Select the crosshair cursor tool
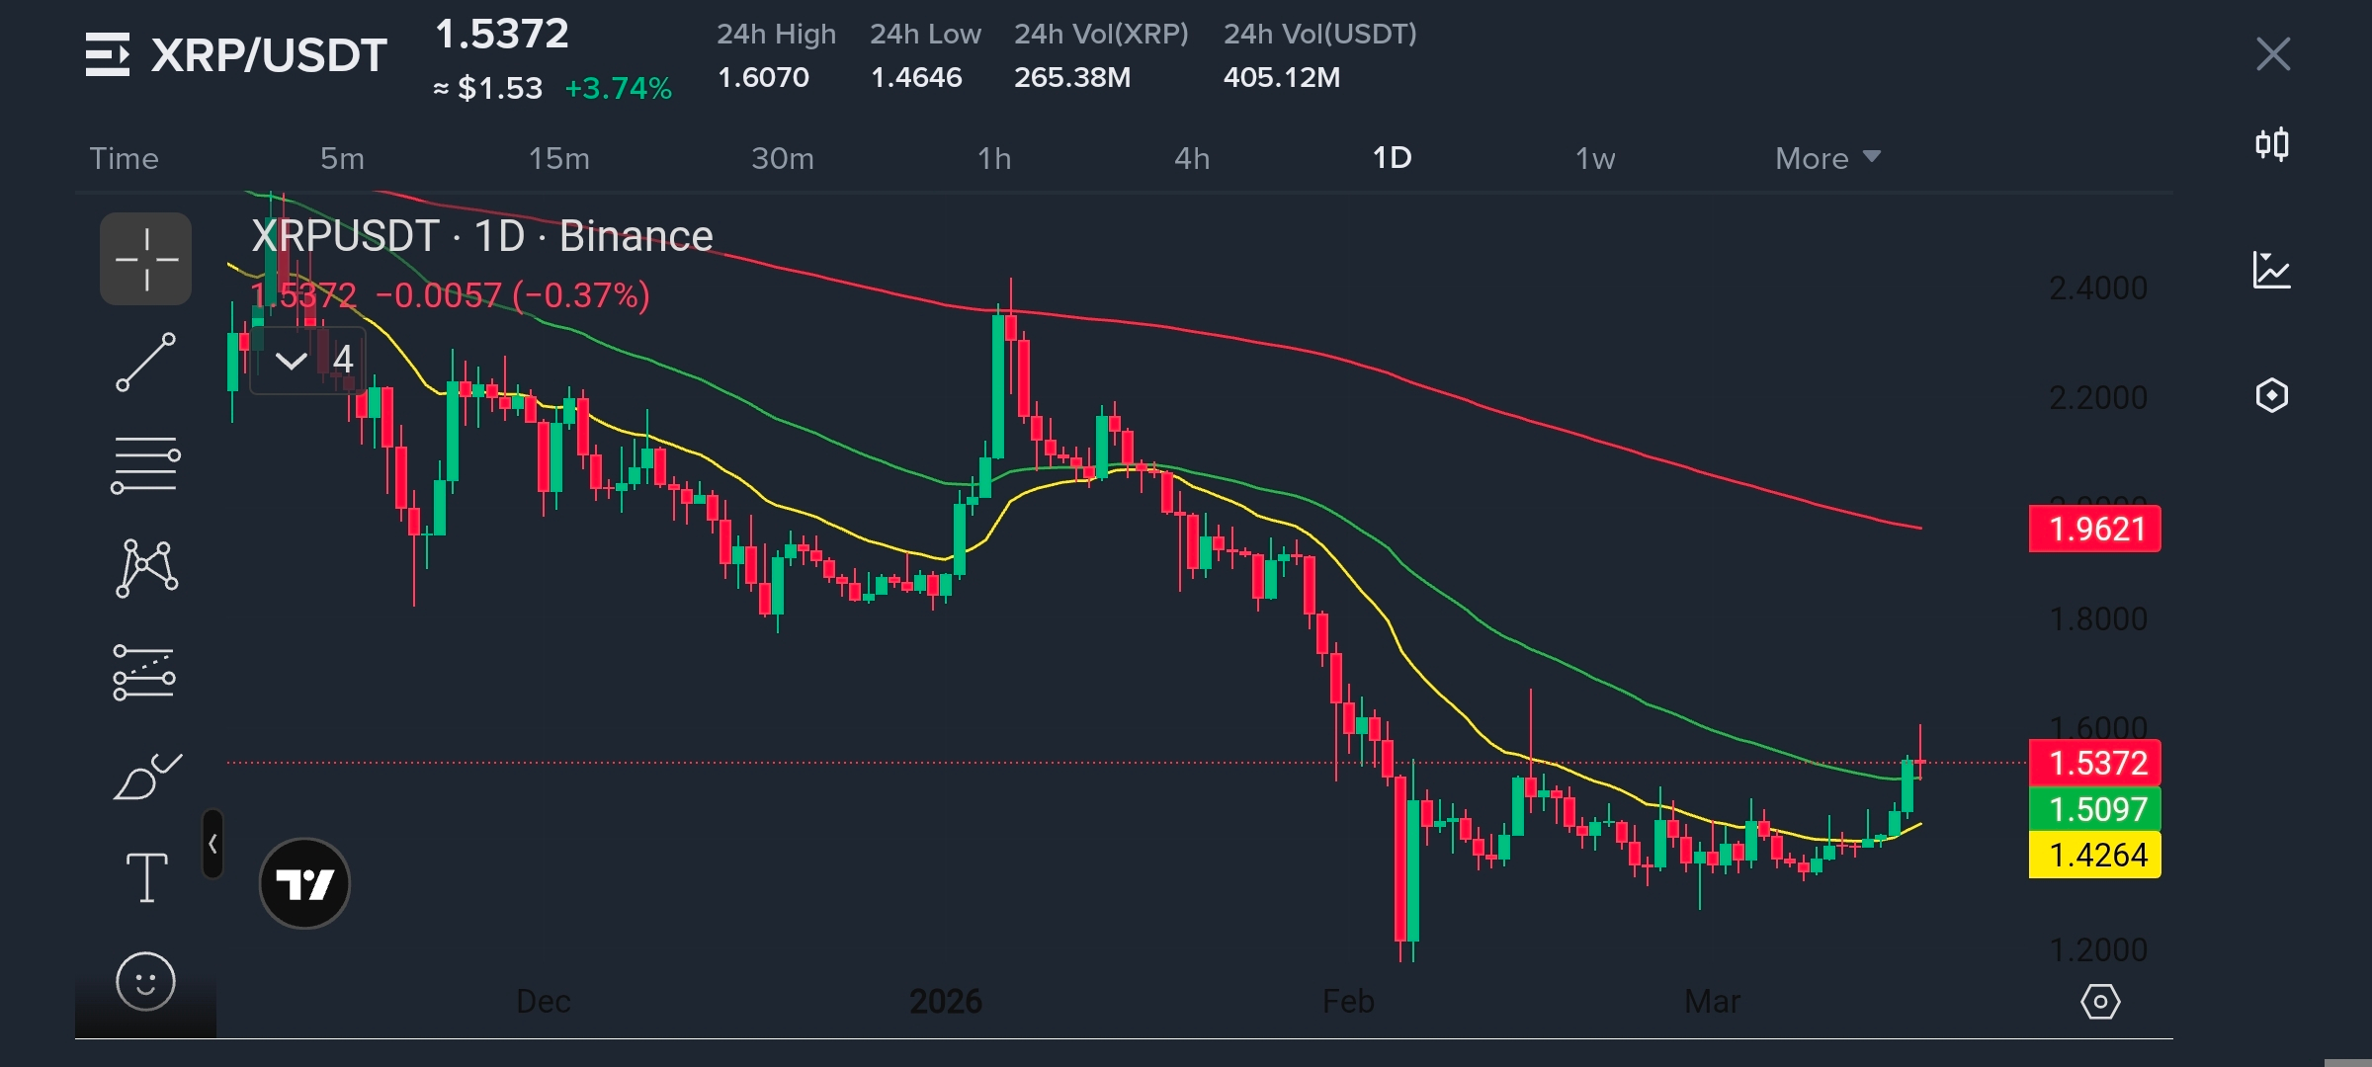 coord(145,259)
